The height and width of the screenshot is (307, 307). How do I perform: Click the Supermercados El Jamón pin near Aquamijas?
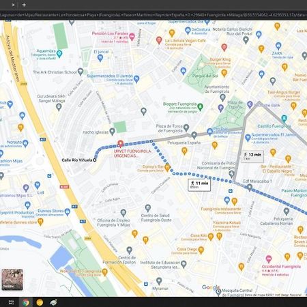pos(136,78)
